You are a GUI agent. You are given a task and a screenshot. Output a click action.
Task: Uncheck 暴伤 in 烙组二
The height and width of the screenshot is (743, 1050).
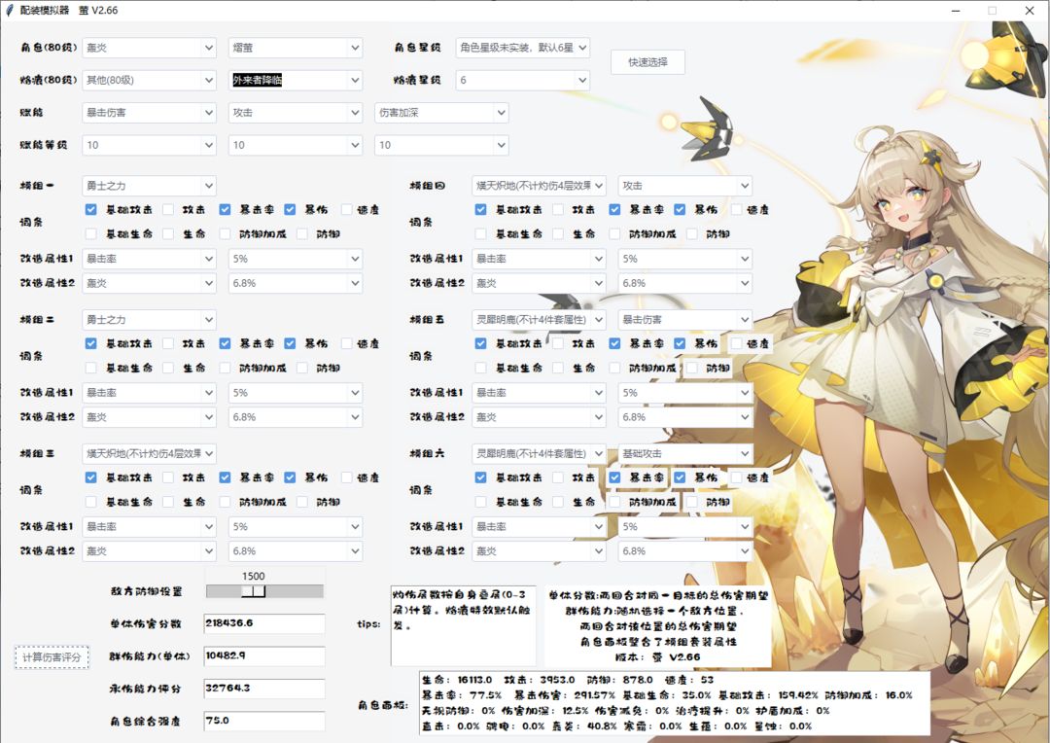pos(290,343)
